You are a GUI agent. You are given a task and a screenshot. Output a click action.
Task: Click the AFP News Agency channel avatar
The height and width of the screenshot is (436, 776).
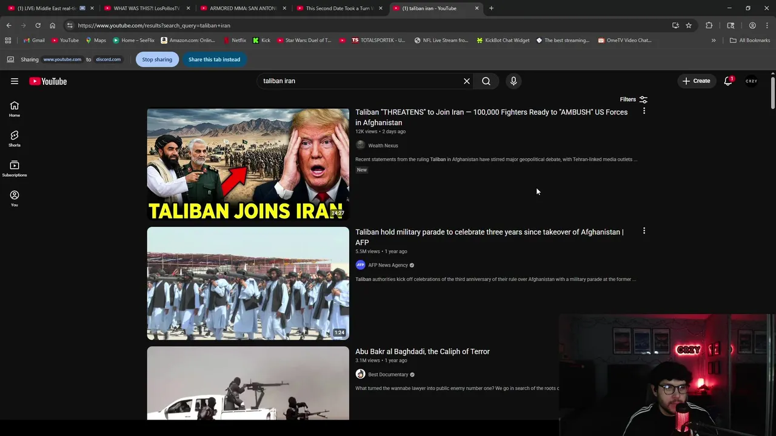[360, 265]
